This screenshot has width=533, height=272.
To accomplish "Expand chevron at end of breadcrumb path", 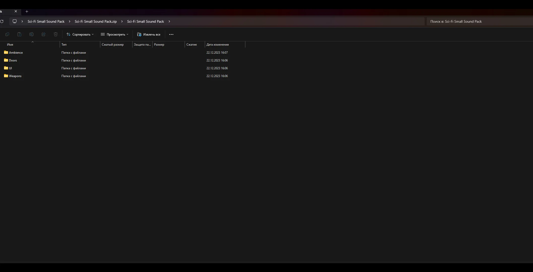I will 169,21.
